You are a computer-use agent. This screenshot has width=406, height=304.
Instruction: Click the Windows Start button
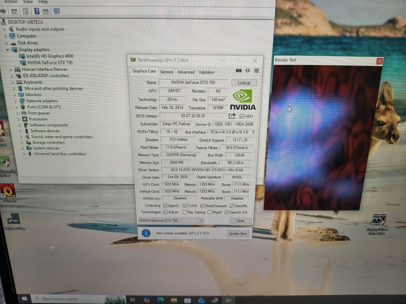[24, 299]
